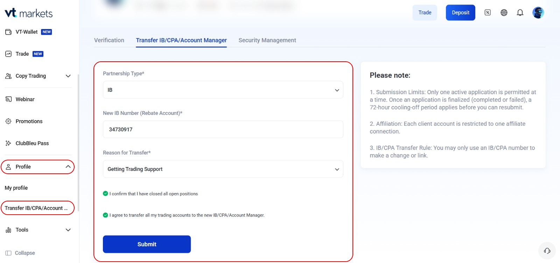Switch to the Security Management tab
This screenshot has width=560, height=263.
click(267, 40)
